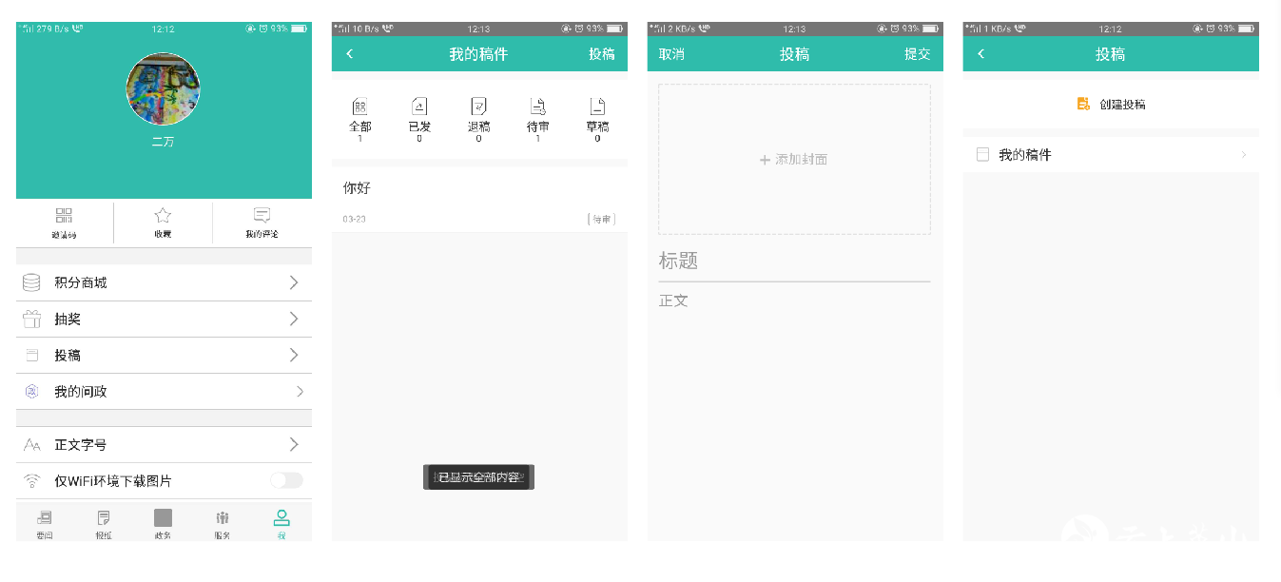This screenshot has height=582, width=1281.
Task: Tap the 待审 pending review icon
Action: click(x=538, y=107)
